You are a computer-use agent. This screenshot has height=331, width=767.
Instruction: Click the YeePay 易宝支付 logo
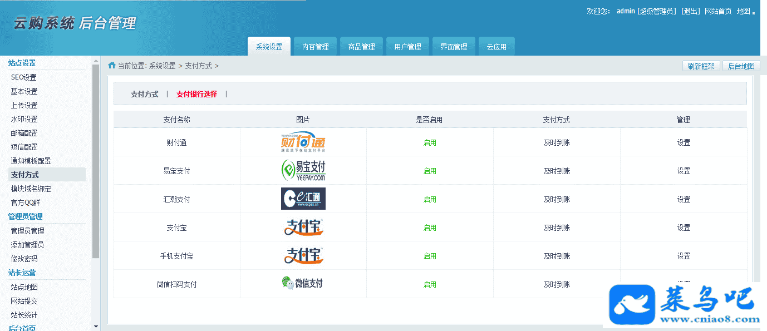point(303,170)
